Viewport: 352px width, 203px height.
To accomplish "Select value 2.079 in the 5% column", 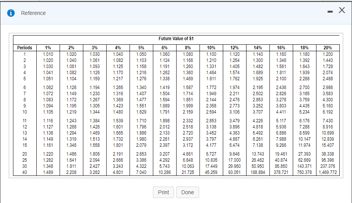I will point(141,145).
